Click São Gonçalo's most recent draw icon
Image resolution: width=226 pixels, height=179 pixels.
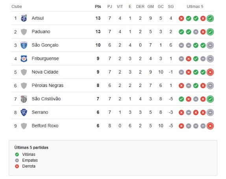pyautogui.click(x=210, y=45)
